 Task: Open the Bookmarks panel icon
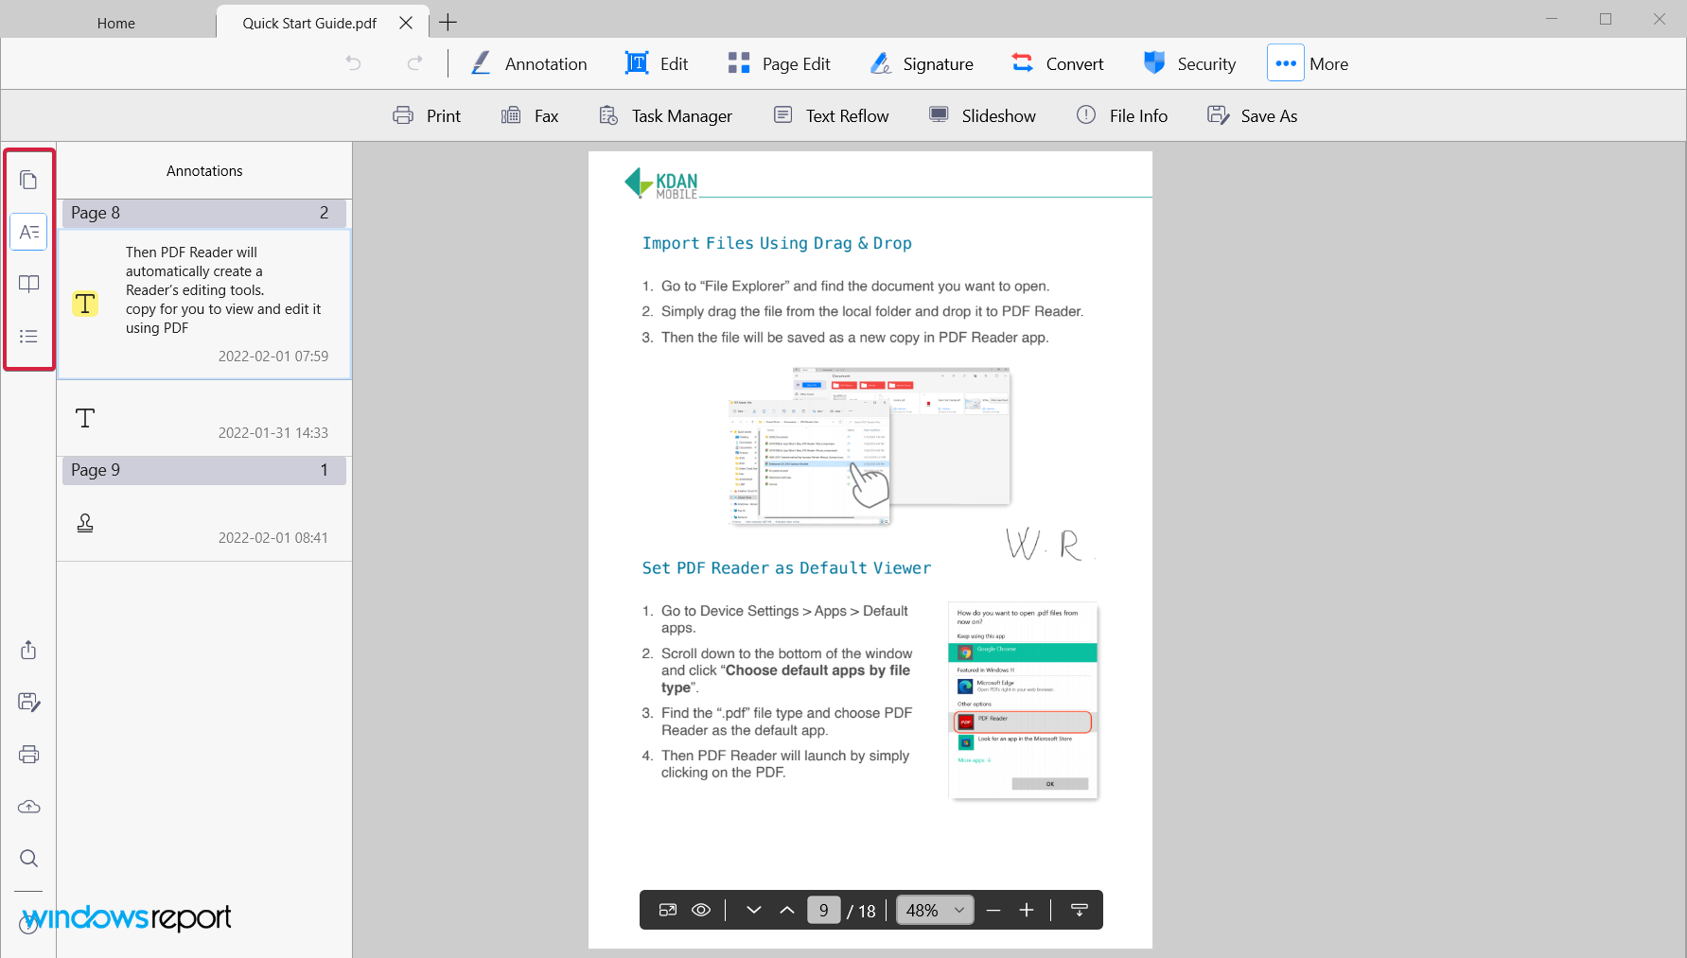click(x=28, y=284)
